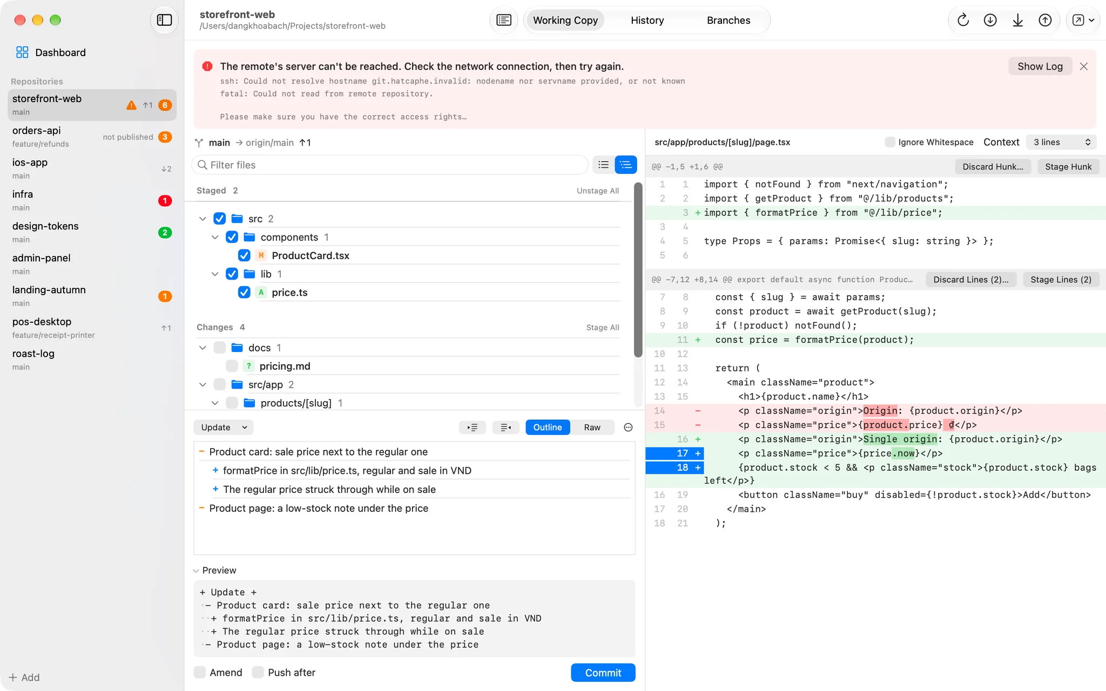Click Stage Lines (2) button
The height and width of the screenshot is (691, 1106).
point(1061,280)
